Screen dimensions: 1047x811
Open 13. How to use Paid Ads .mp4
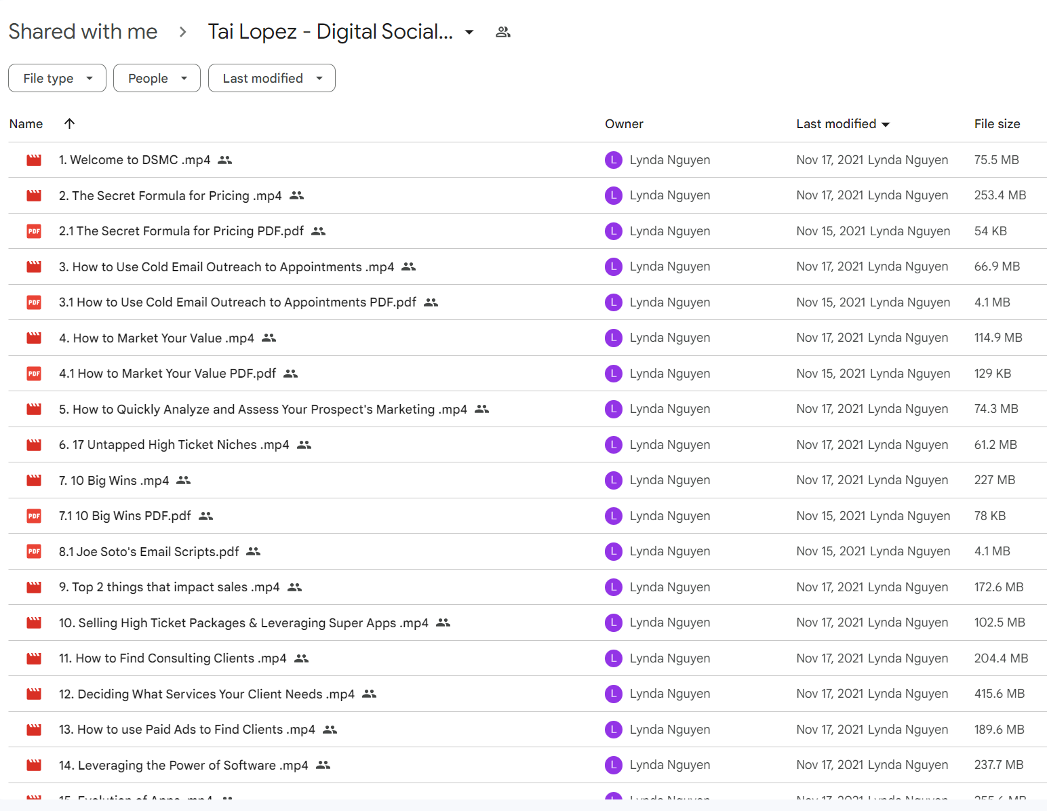187,730
